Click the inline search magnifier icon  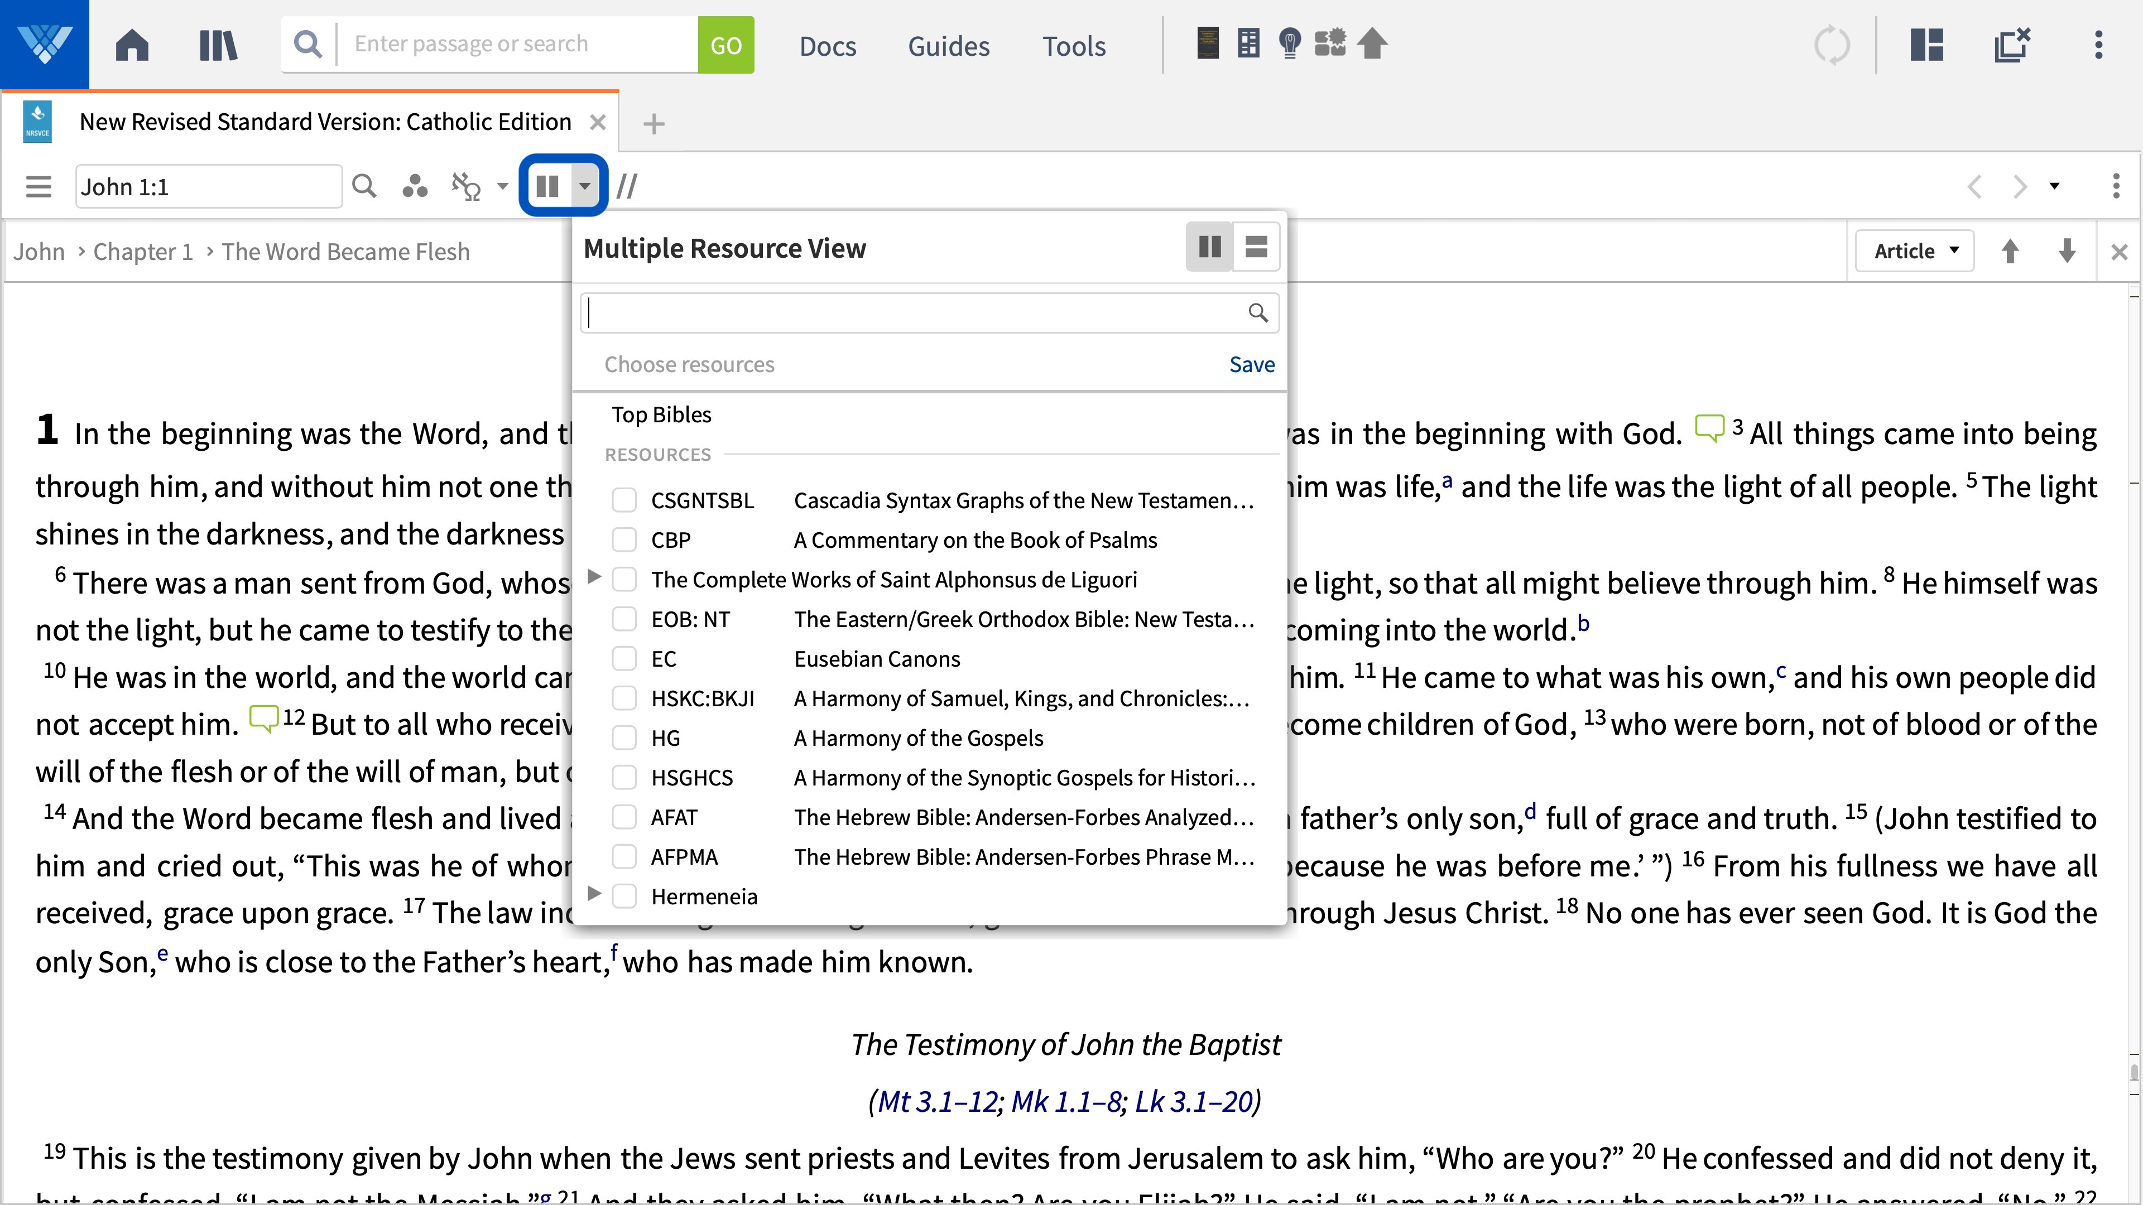pos(364,186)
